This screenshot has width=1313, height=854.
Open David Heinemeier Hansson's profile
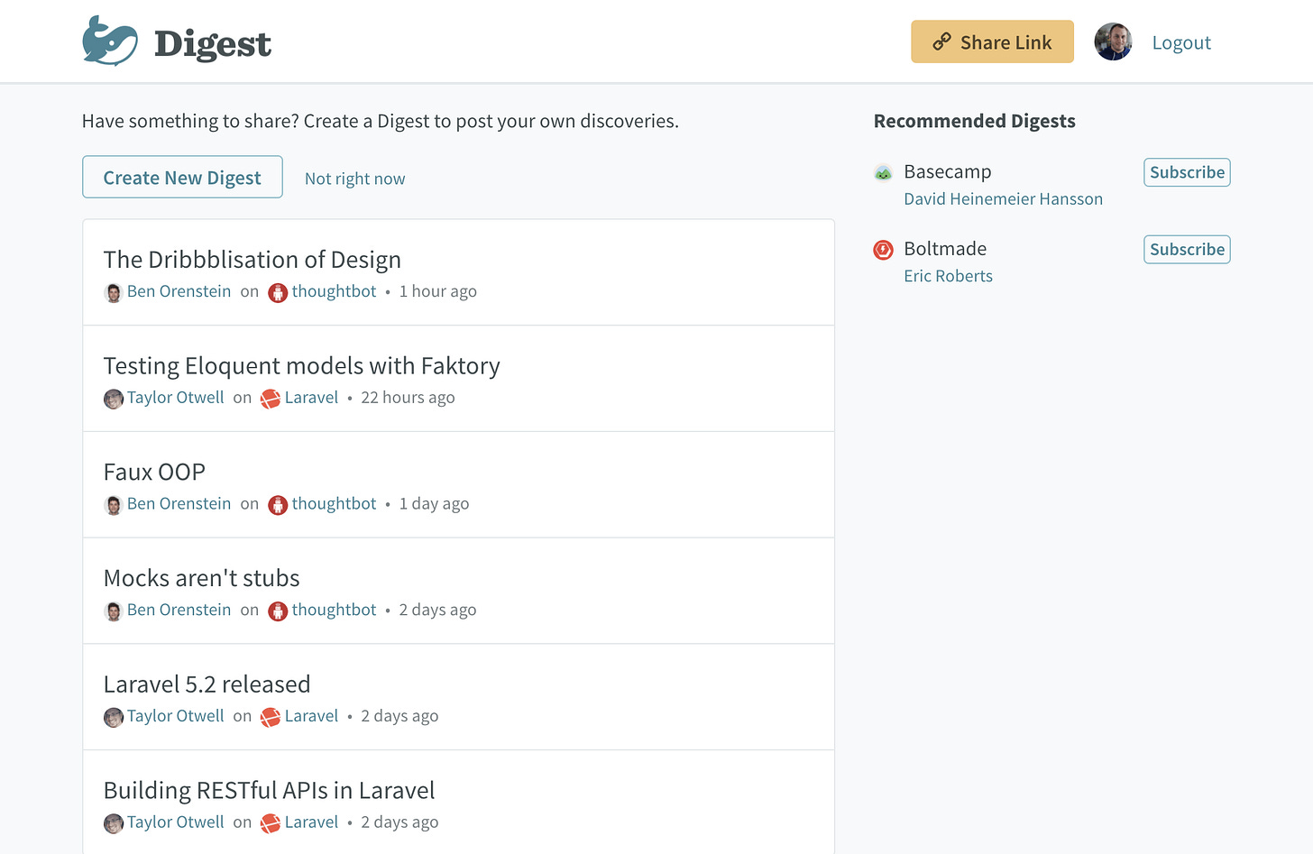[1003, 199]
